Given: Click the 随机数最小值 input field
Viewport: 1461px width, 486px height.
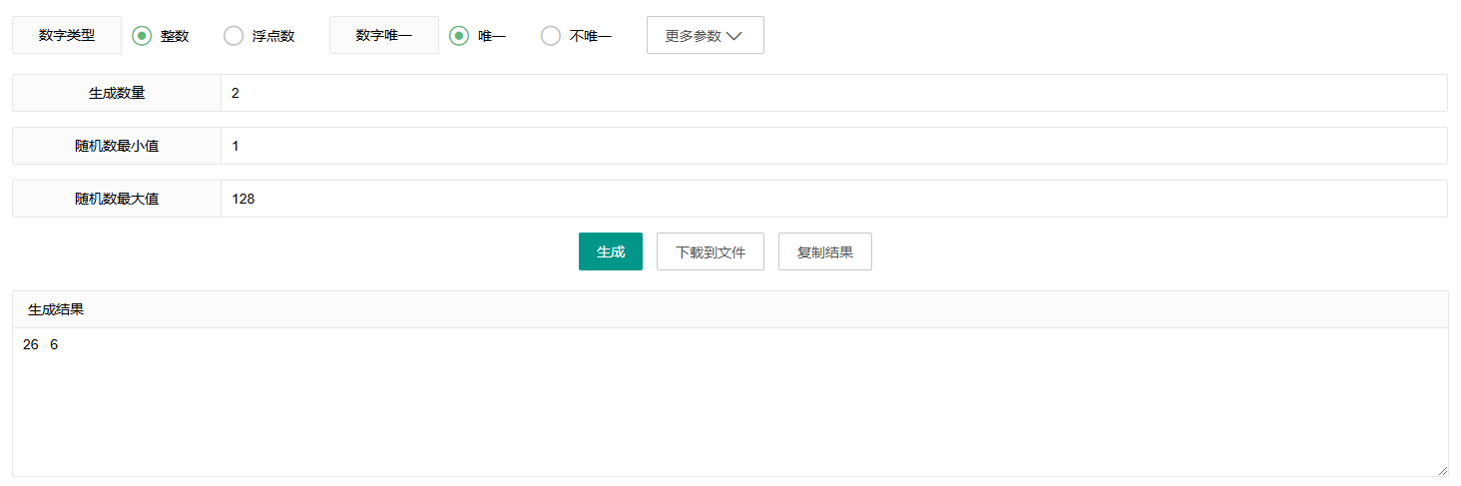Looking at the screenshot, I should click(833, 146).
